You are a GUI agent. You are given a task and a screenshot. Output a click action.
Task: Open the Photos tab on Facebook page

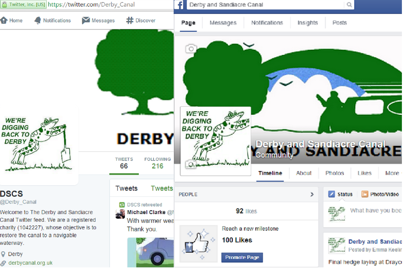tap(335, 173)
